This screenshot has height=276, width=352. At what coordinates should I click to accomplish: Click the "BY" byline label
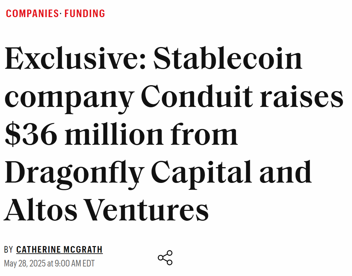point(8,250)
